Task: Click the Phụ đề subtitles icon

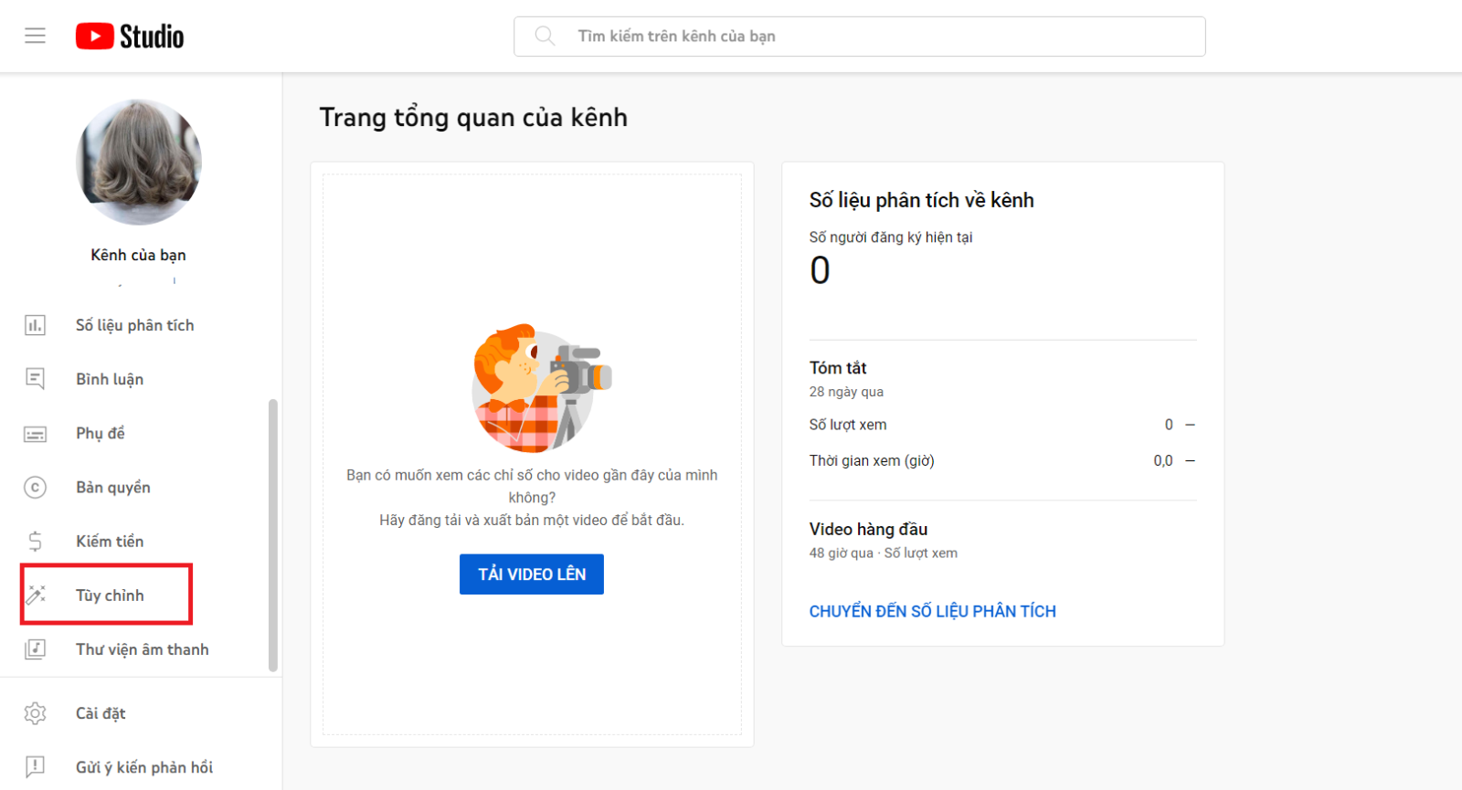Action: coord(35,433)
